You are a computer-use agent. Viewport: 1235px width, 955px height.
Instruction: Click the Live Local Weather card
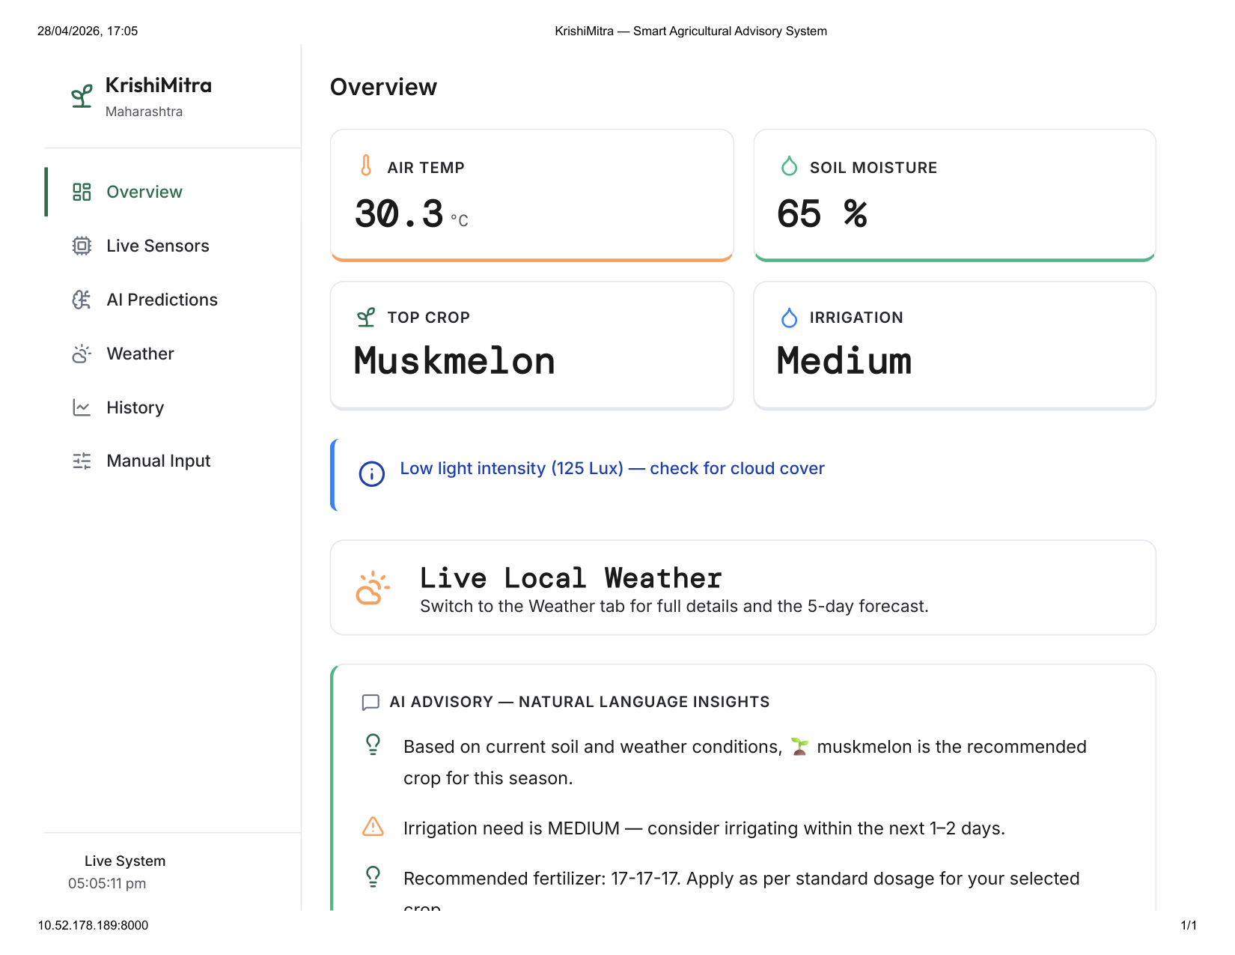743,588
